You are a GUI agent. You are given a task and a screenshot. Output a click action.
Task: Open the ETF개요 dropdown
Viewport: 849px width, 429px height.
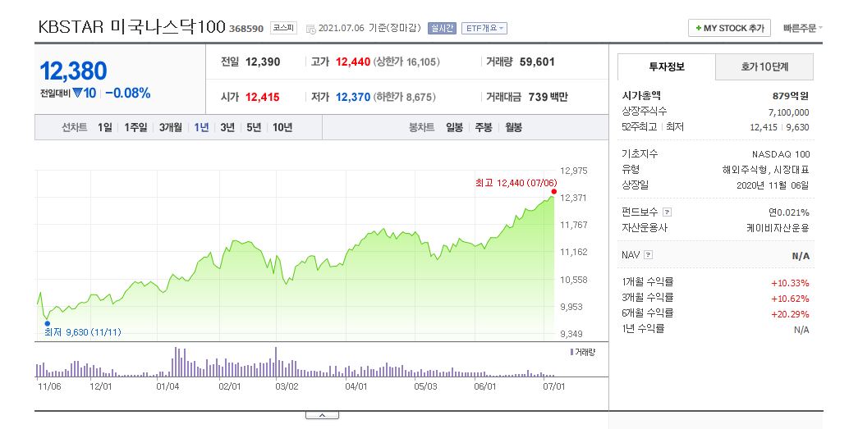click(x=484, y=28)
